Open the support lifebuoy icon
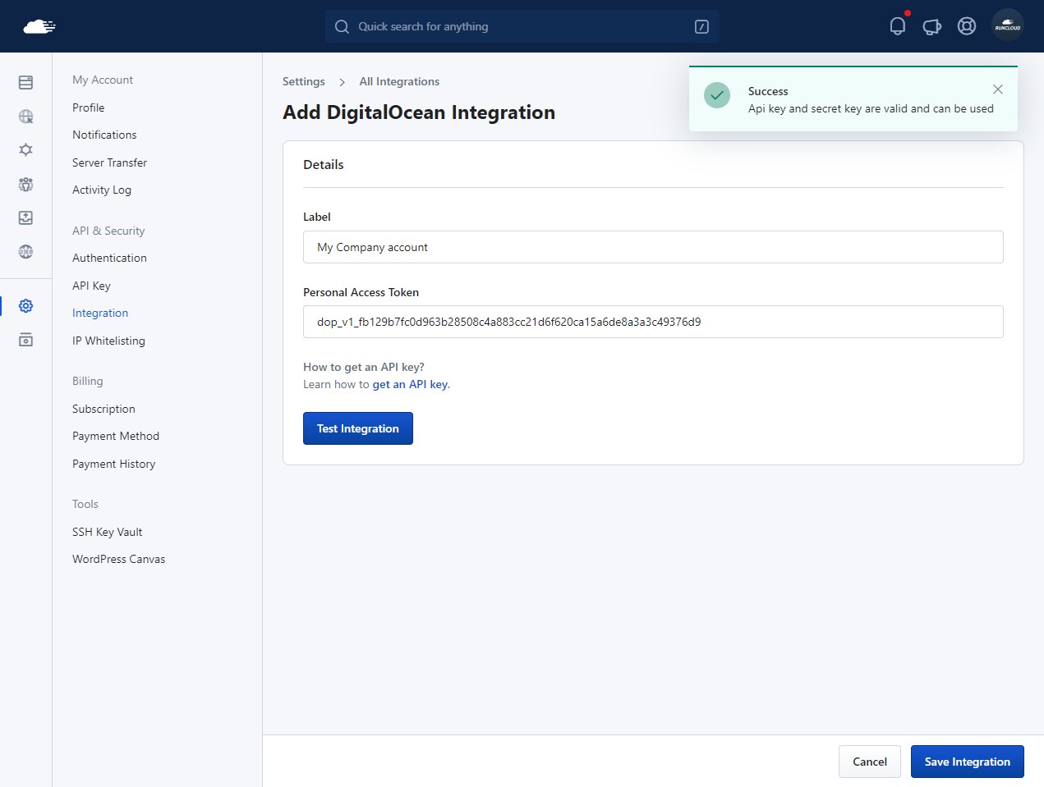The width and height of the screenshot is (1044, 787). 967,26
